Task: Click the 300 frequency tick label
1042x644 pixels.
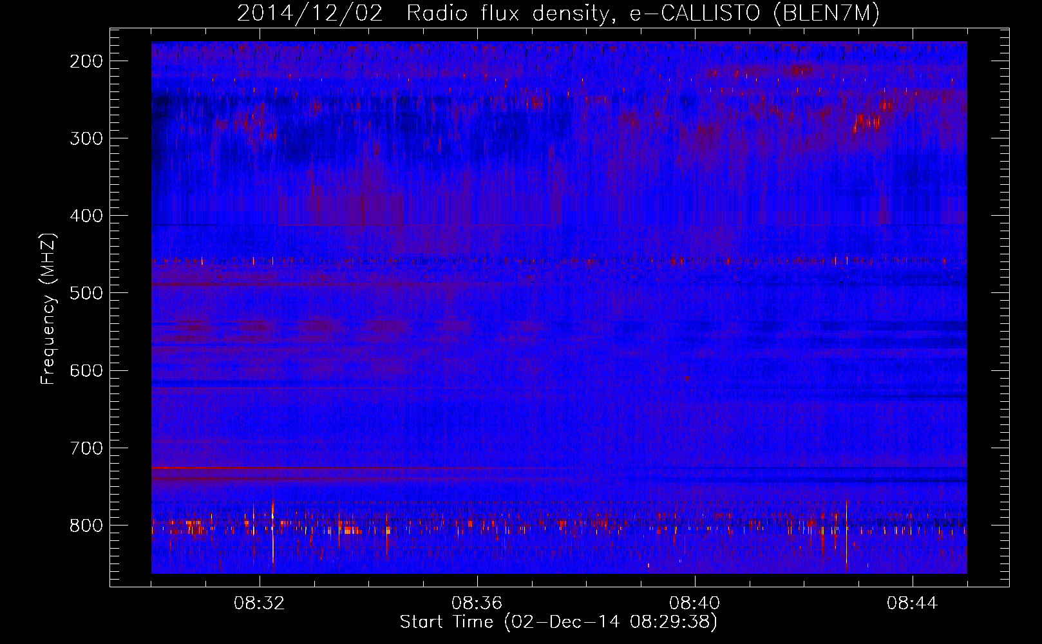Action: click(86, 138)
